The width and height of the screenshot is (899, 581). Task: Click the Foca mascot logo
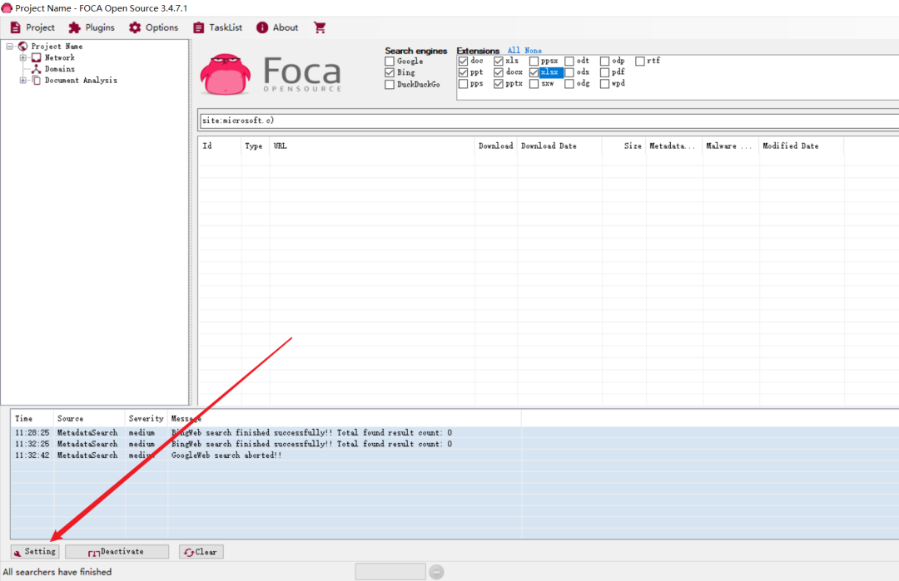coord(226,75)
